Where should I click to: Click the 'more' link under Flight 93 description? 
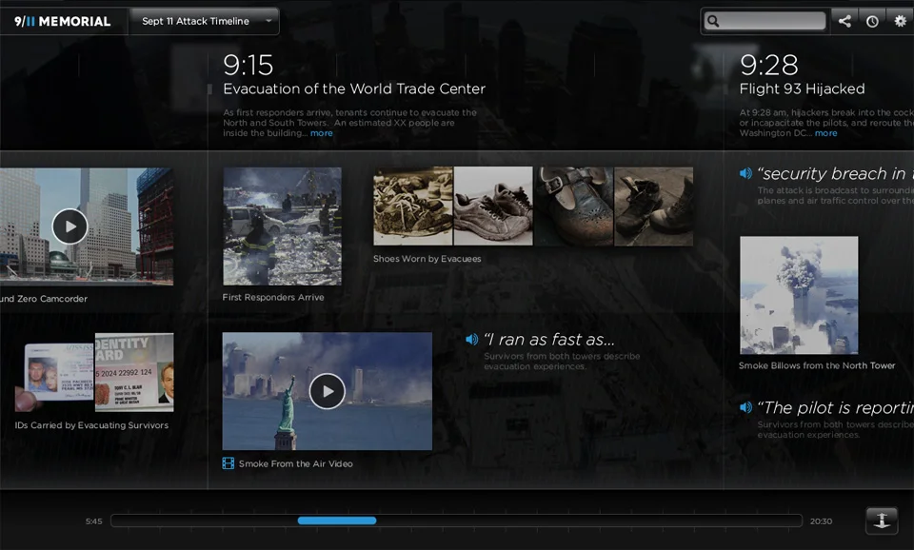825,133
